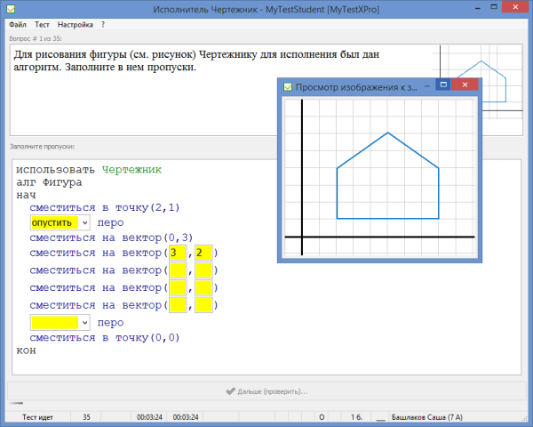Click the image viewer window's checkmark icon
The image size is (533, 427).
287,86
